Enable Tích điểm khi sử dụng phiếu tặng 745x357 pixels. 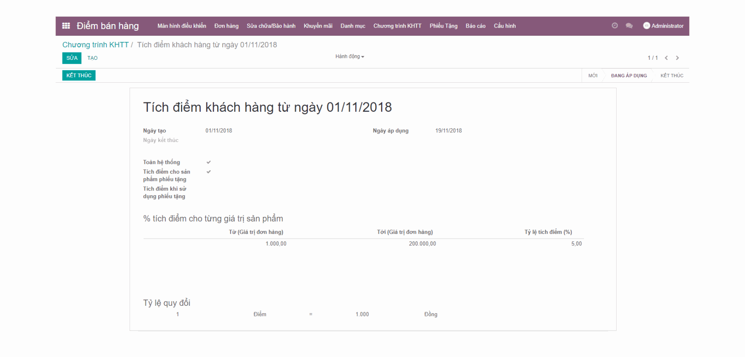pyautogui.click(x=208, y=189)
